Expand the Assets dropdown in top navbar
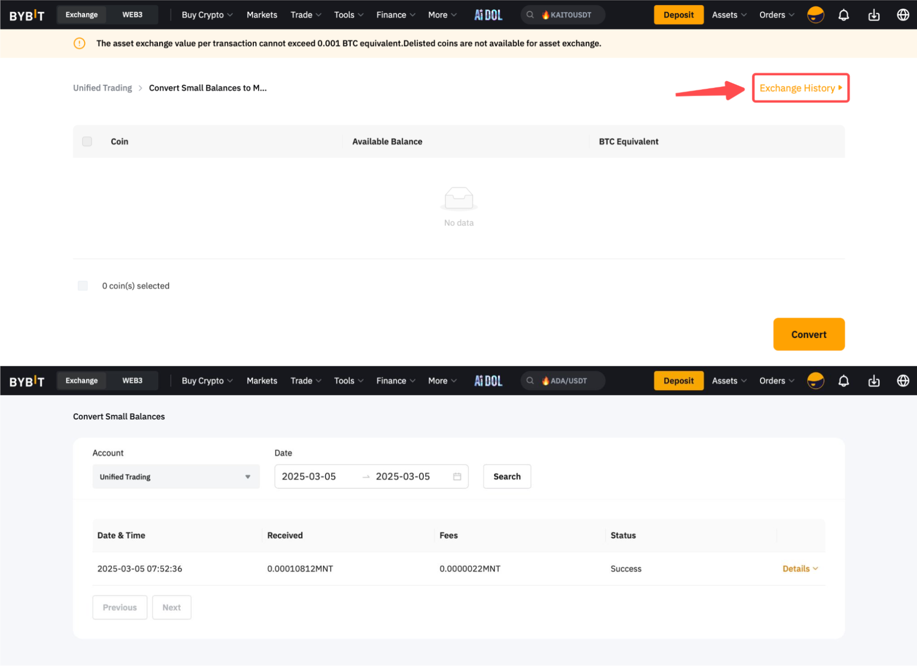Screen dimensions: 917x666 pos(728,15)
